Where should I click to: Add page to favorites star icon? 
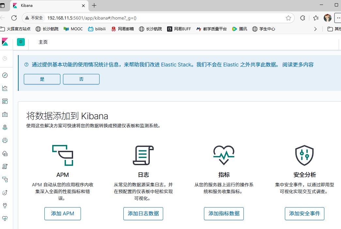pyautogui.click(x=288, y=18)
